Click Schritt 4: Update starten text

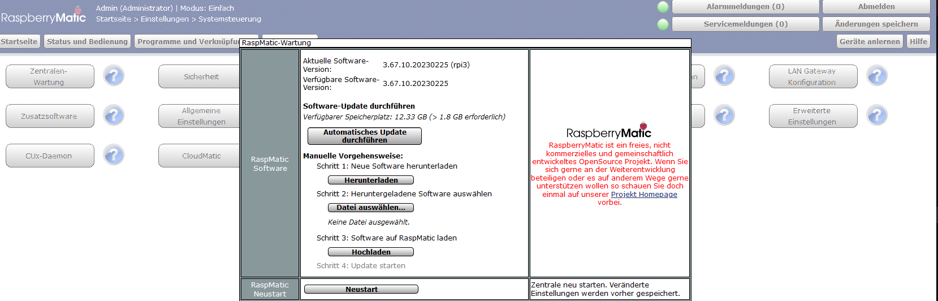pyautogui.click(x=361, y=265)
